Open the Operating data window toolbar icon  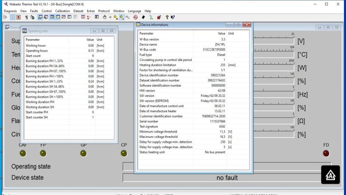[x=52, y=17]
